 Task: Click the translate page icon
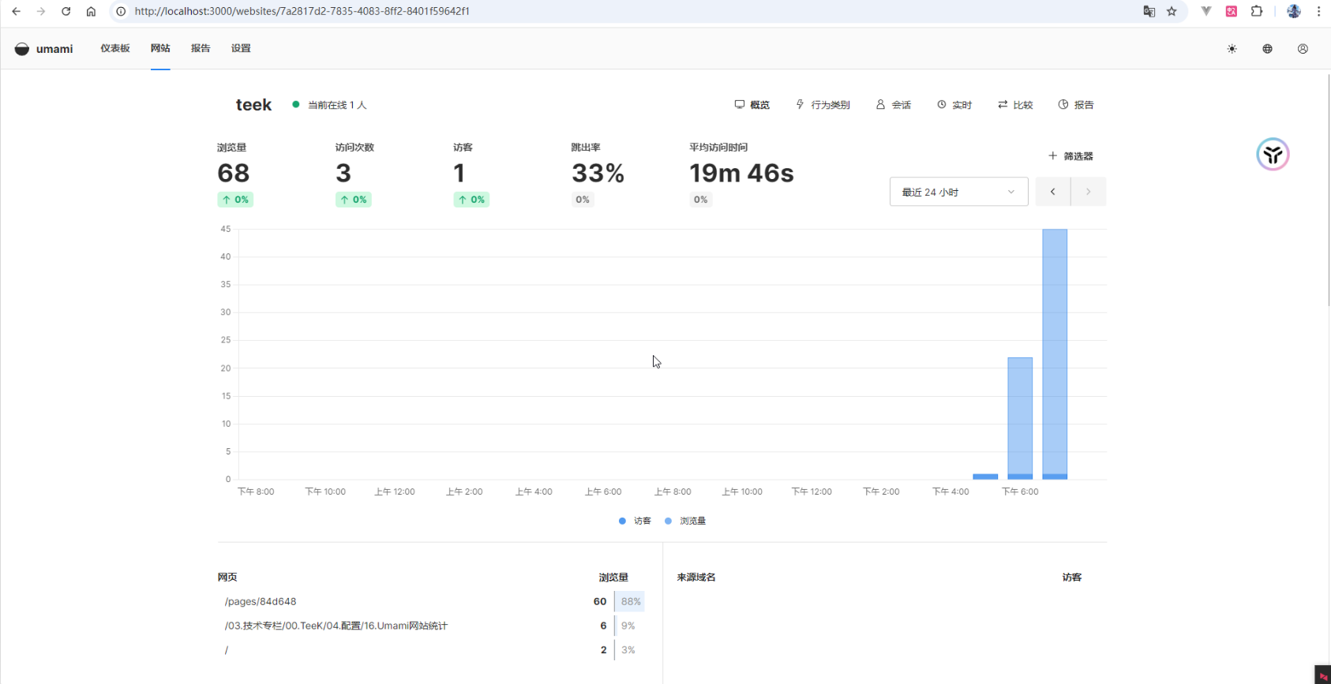click(x=1149, y=11)
